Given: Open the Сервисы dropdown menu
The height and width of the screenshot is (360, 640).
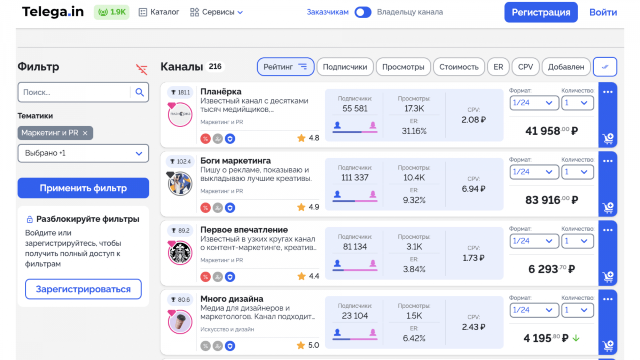Looking at the screenshot, I should tap(216, 12).
